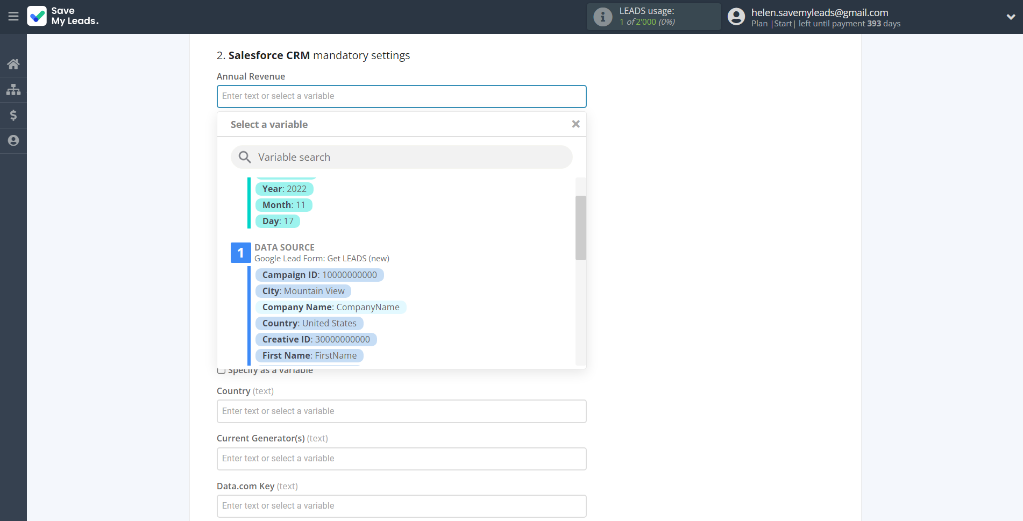Close the Select a variable panel
The height and width of the screenshot is (521, 1023).
point(576,124)
